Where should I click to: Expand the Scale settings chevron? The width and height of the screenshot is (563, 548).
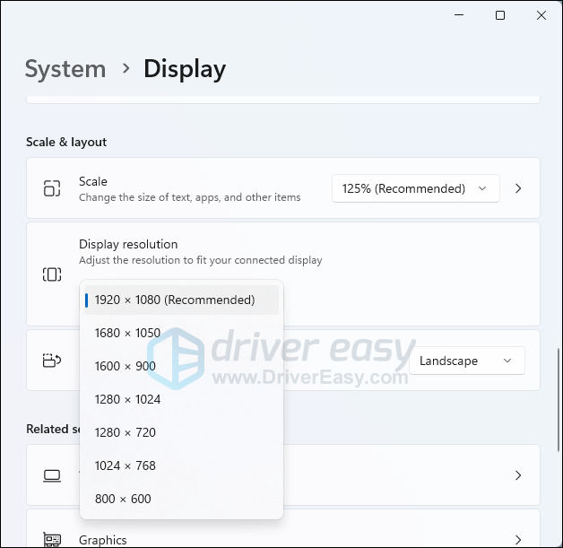[x=518, y=188]
